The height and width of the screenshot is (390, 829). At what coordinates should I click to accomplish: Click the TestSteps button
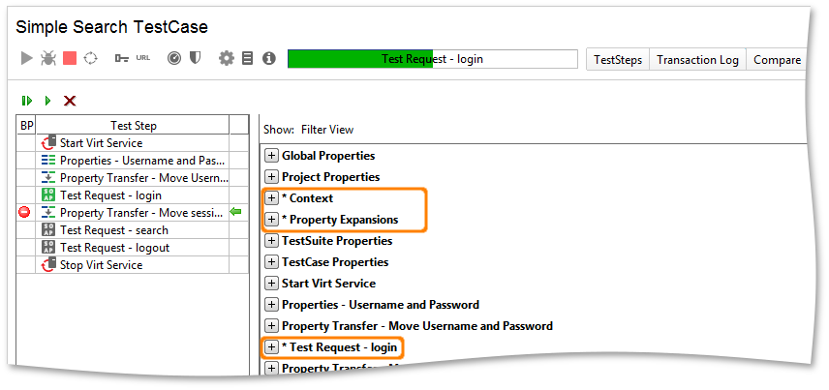[618, 60]
